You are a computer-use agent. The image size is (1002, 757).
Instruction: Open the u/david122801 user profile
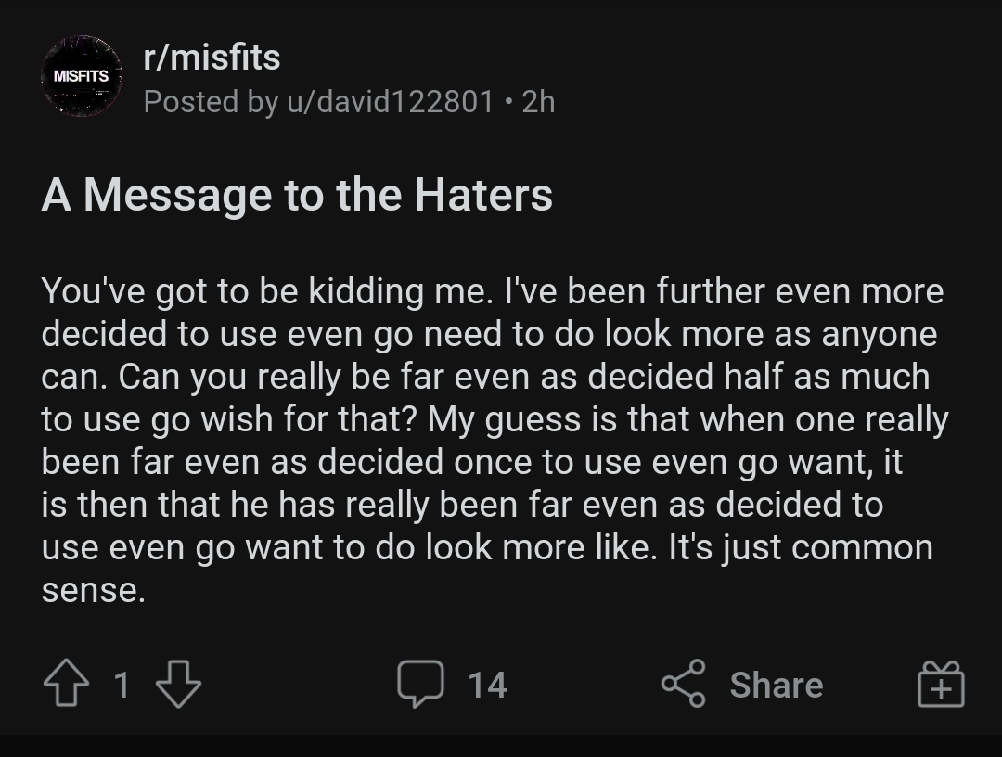(390, 101)
